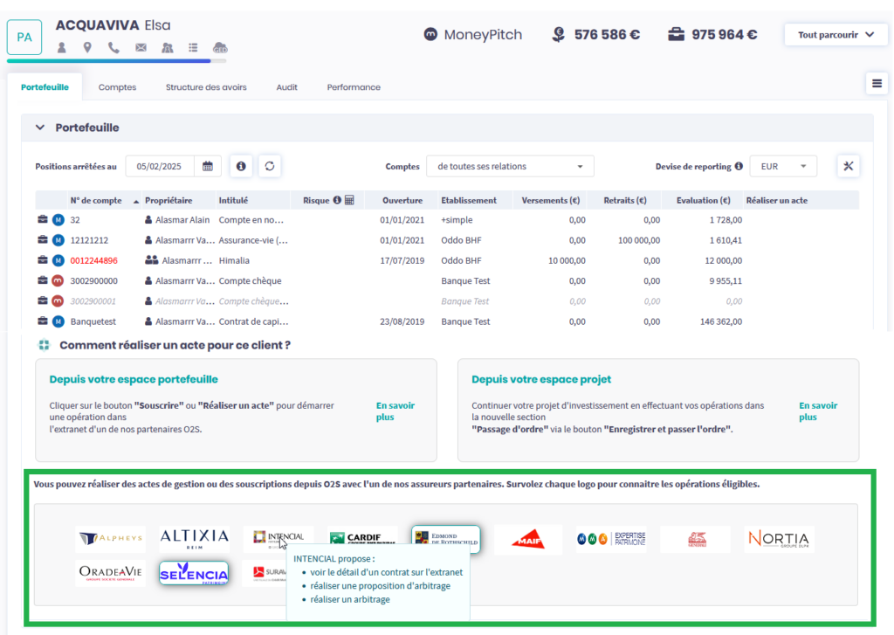Click the refresh positions icon
The width and height of the screenshot is (894, 635).
(270, 166)
